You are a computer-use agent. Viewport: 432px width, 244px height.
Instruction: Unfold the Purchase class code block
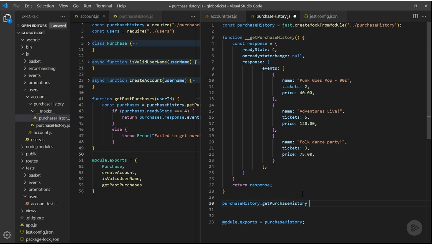(89, 43)
